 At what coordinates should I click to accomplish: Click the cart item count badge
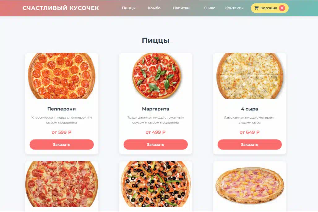[x=282, y=8]
